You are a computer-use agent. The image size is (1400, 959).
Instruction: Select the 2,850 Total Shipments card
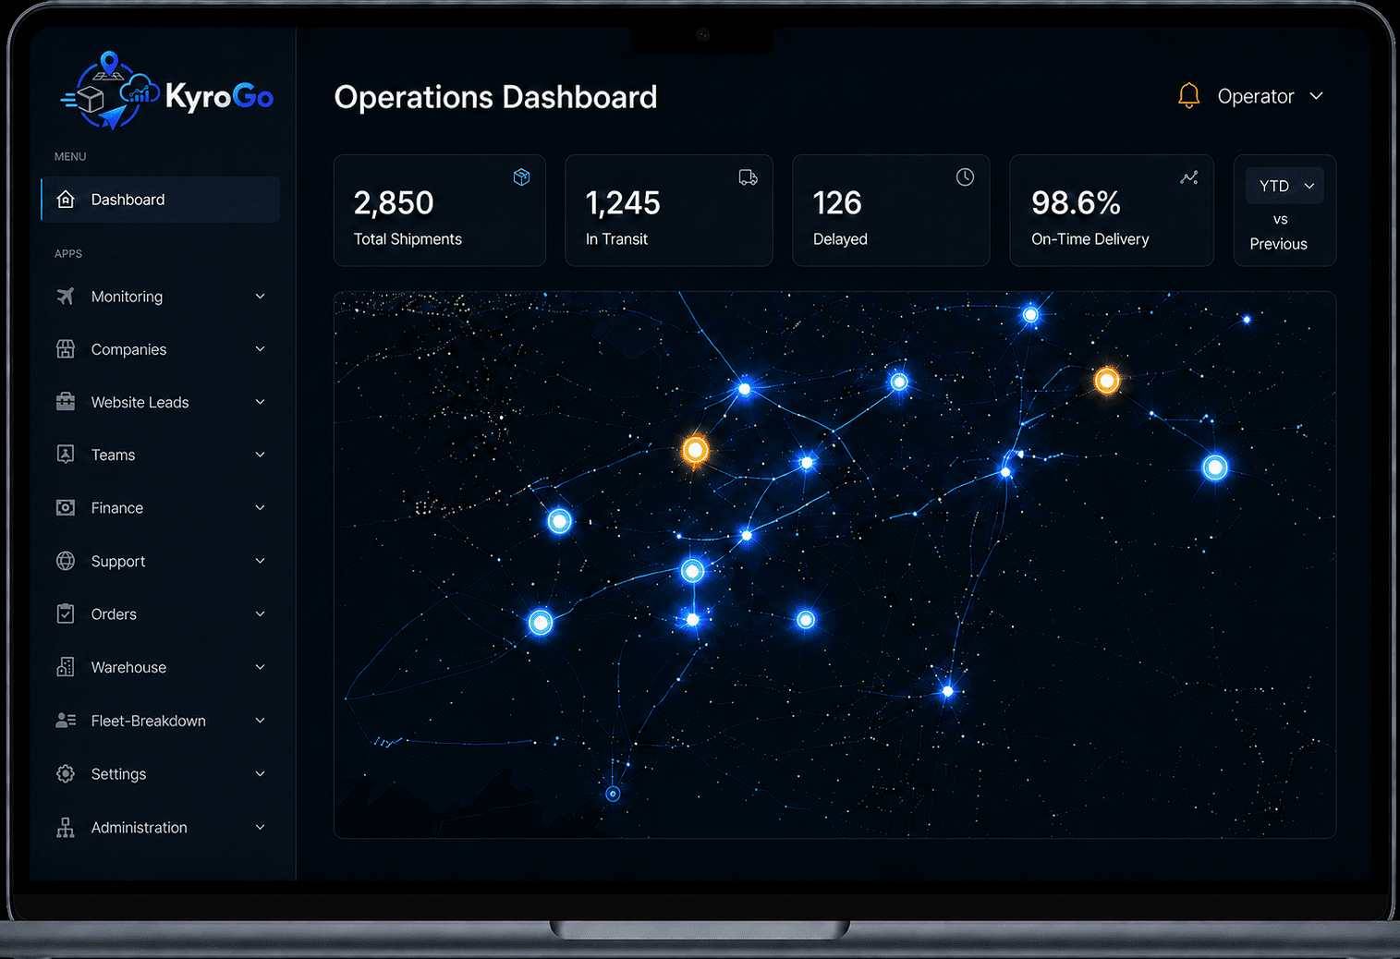(440, 211)
